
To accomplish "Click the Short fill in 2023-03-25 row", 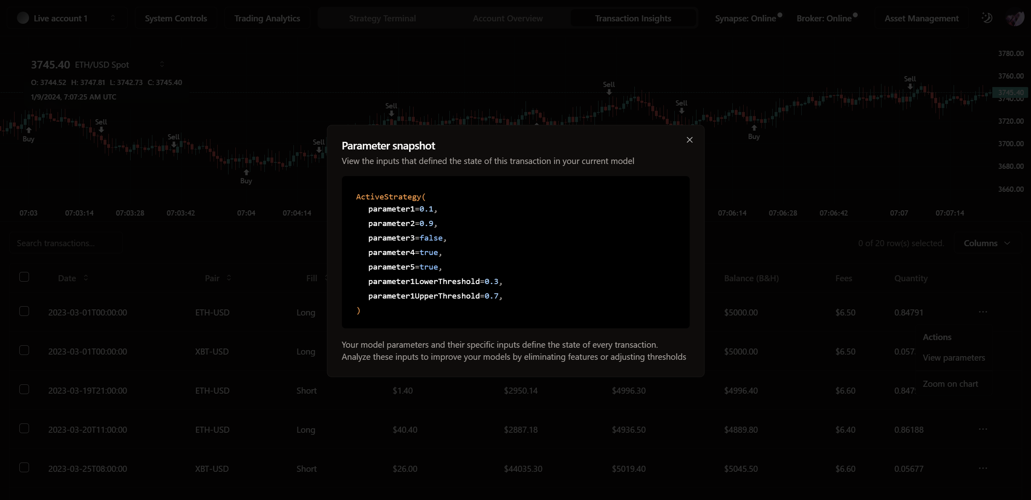I will tap(306, 469).
